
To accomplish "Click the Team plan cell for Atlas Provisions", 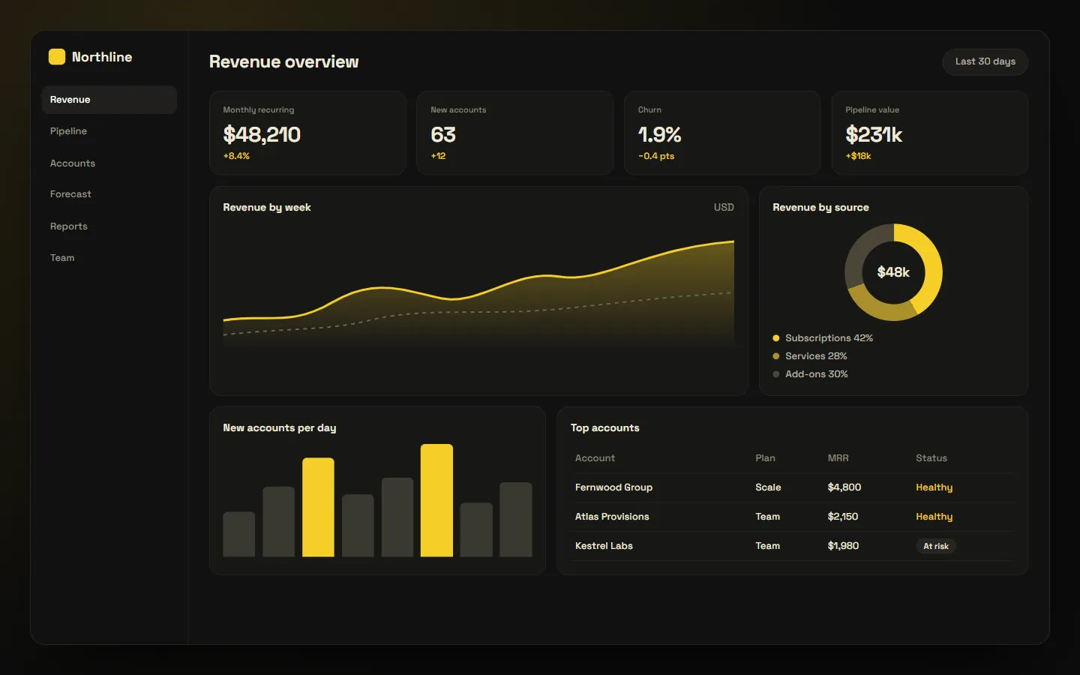I will coord(767,517).
